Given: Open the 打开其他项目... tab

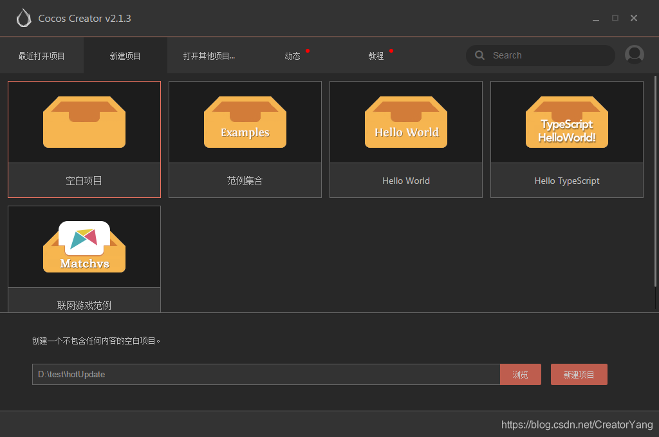Looking at the screenshot, I should pos(209,56).
